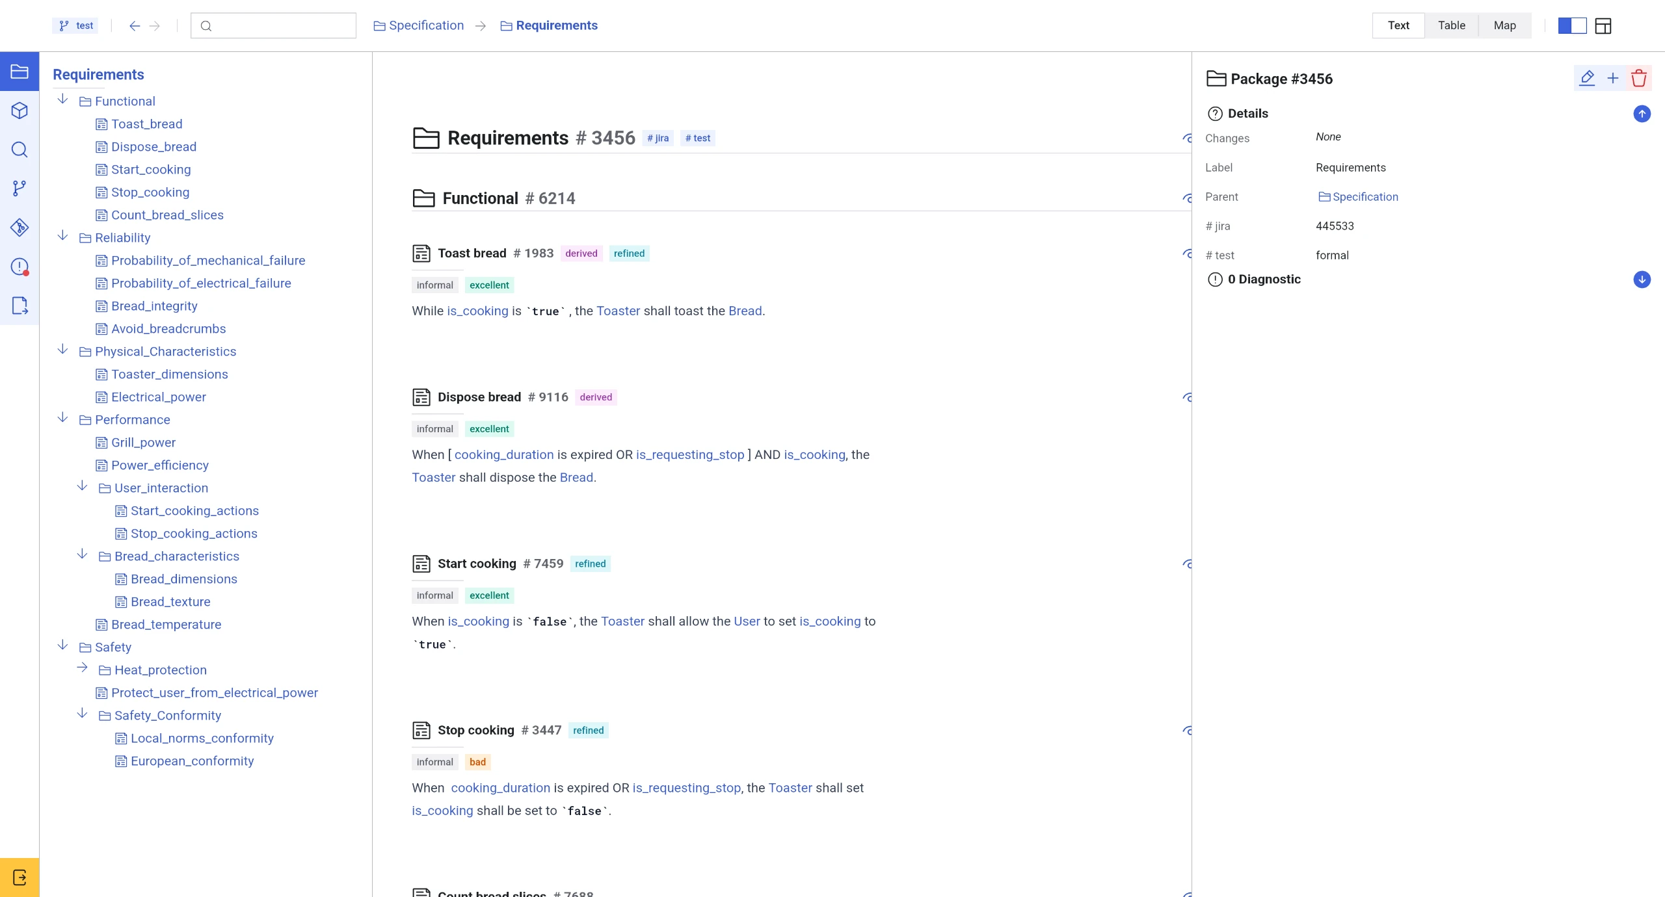Collapse the Details section arrow
Screen dimensions: 1665x897
1642,114
